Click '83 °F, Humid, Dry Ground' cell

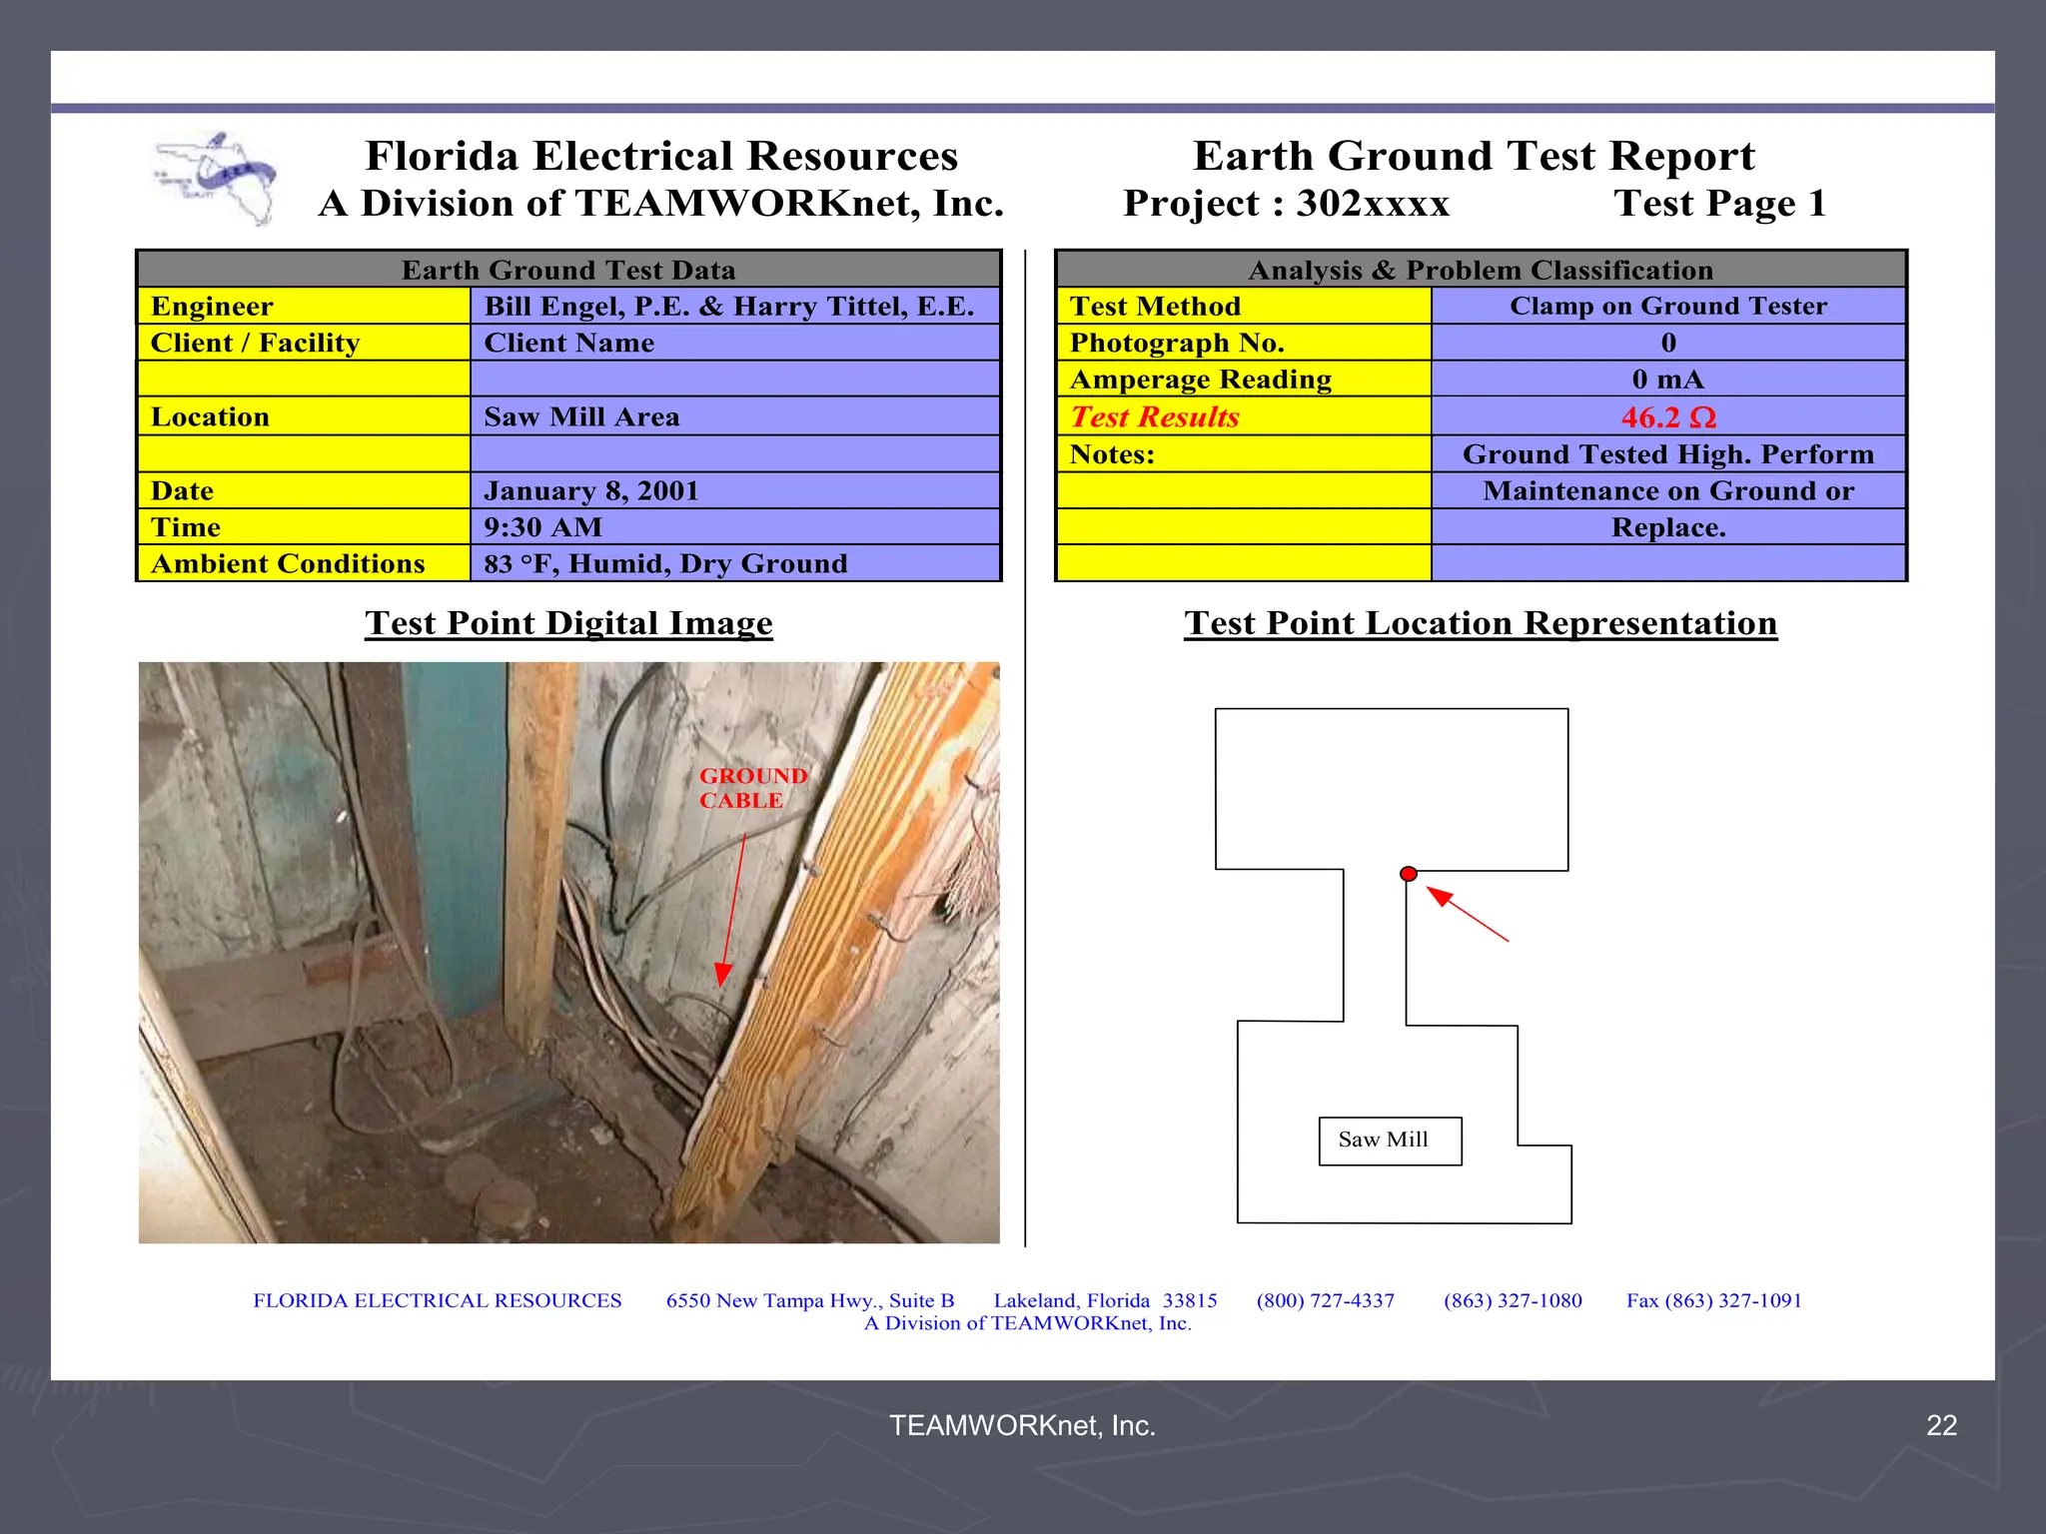pyautogui.click(x=735, y=563)
